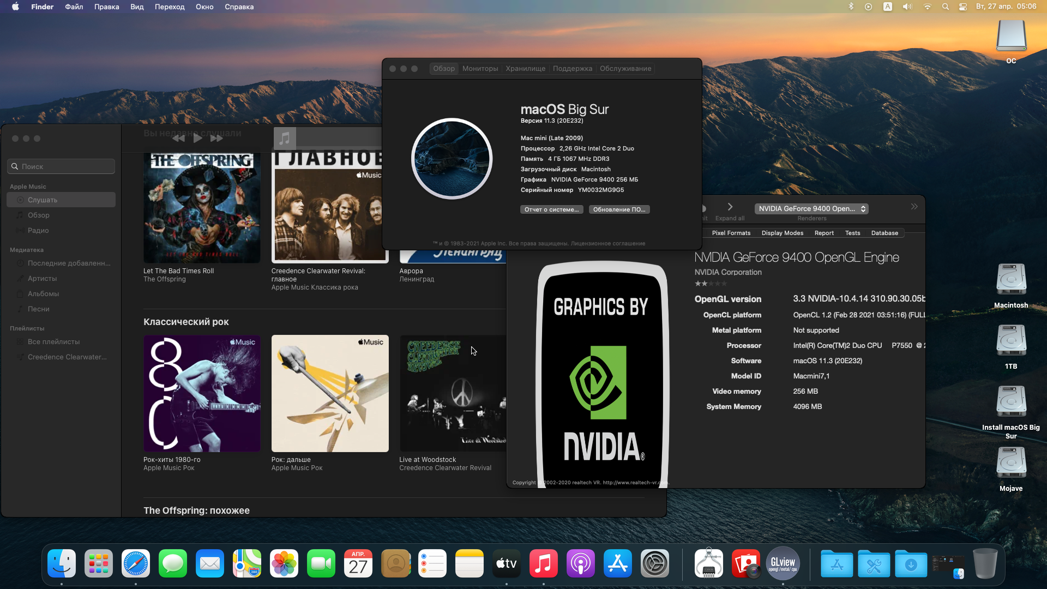Open App Store from the Dock

(x=618, y=563)
